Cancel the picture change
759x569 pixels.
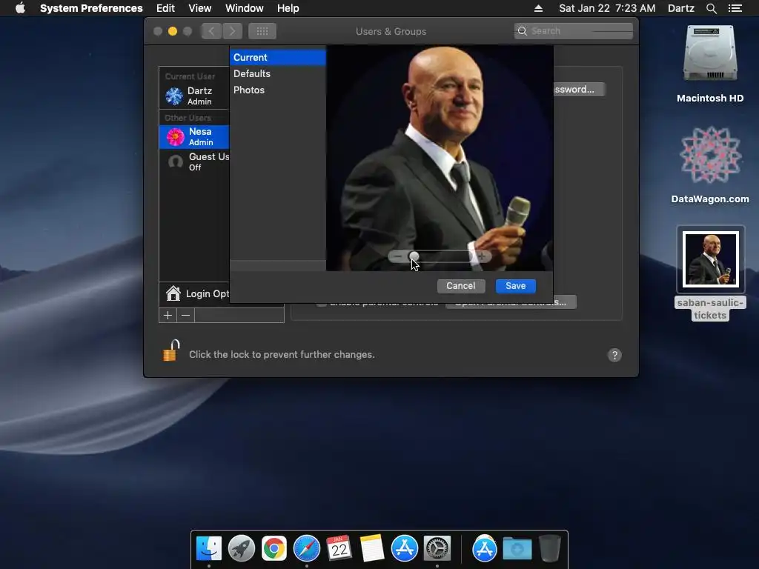pyautogui.click(x=461, y=286)
